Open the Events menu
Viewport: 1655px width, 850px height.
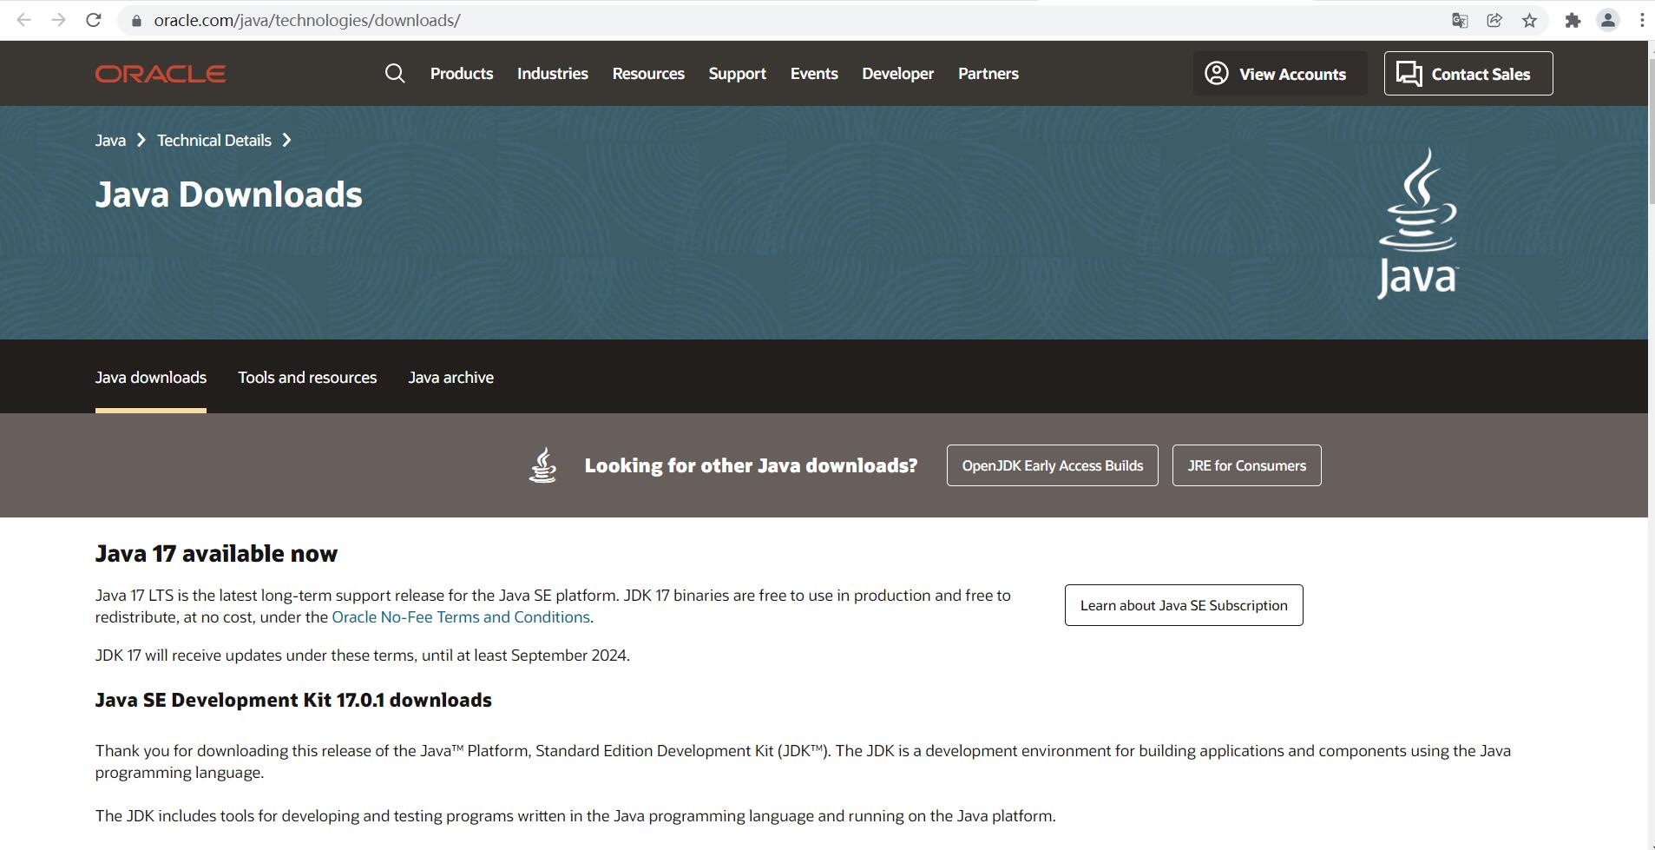814,74
